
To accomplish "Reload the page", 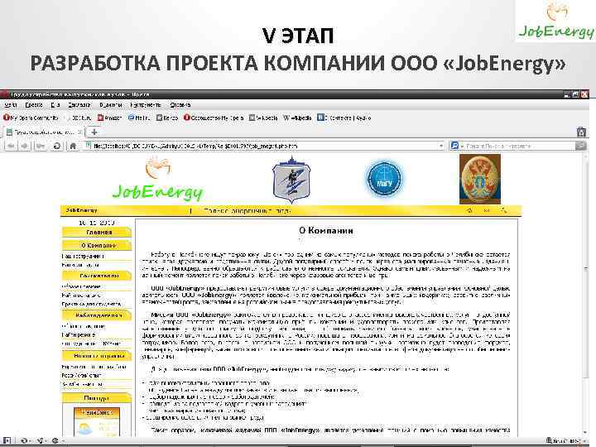I will pos(57,146).
